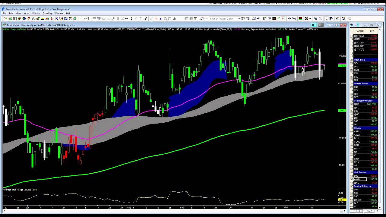Open the Edit menu

[x=11, y=14]
